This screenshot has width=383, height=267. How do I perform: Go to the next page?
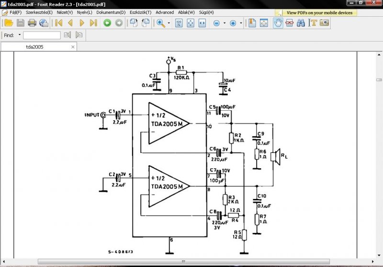[82, 23]
